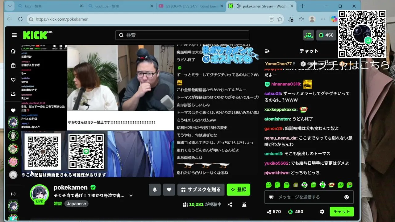Open Browse icon in Kick sidebar
Image resolution: width=395 pixels, height=222 pixels.
(x=13, y=65)
